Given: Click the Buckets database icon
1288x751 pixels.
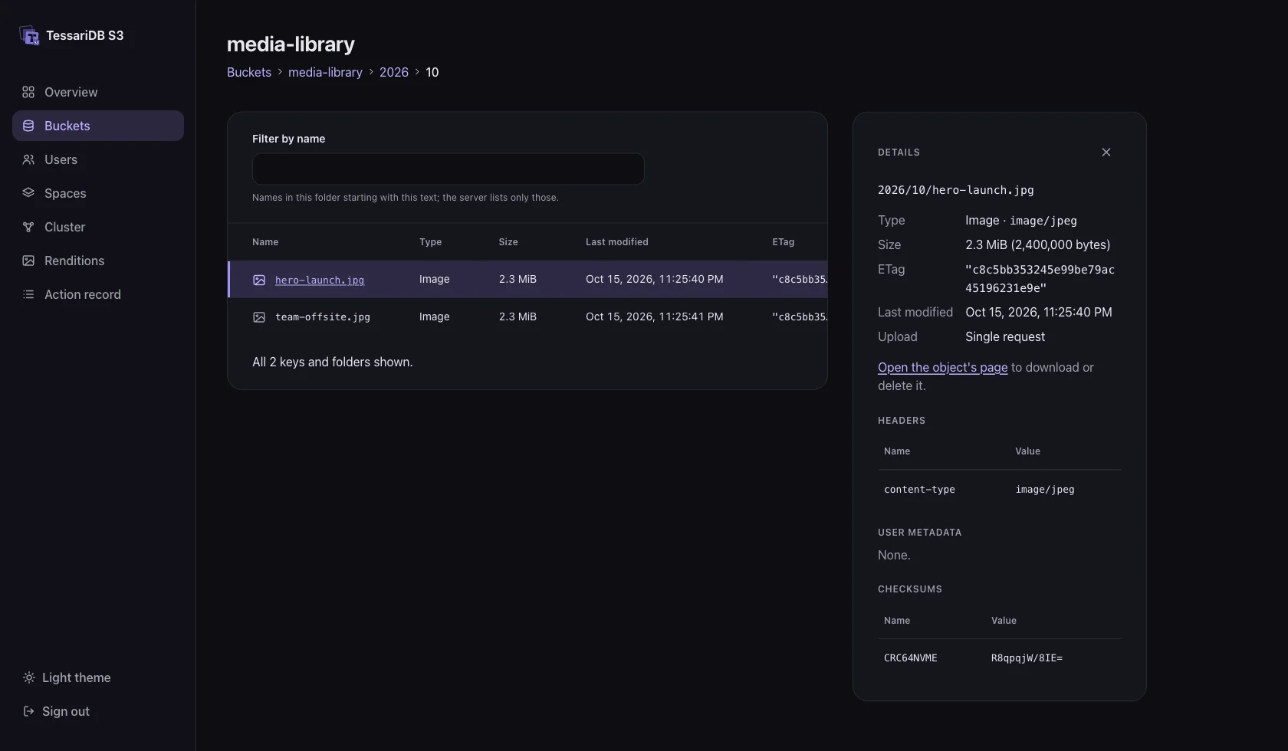Looking at the screenshot, I should coord(28,126).
